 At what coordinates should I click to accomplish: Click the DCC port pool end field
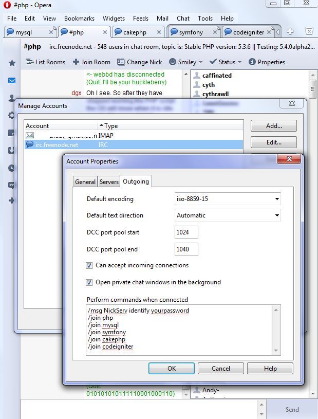[x=186, y=249]
